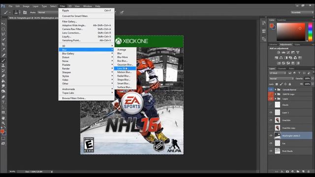Screen dimensions: 315x177
Task: Select the Crop tool
Action: click(x=3, y=45)
